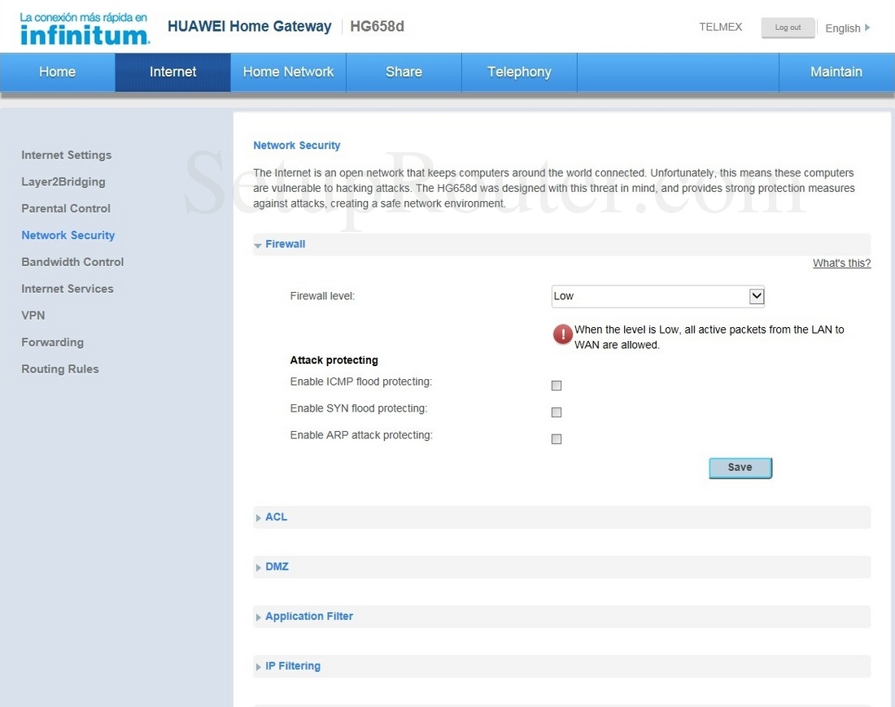Click the Log out button
Image resolution: width=895 pixels, height=707 pixels.
click(788, 27)
